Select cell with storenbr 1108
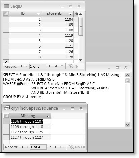Viewport: 139px width, 158px height. click(57, 30)
